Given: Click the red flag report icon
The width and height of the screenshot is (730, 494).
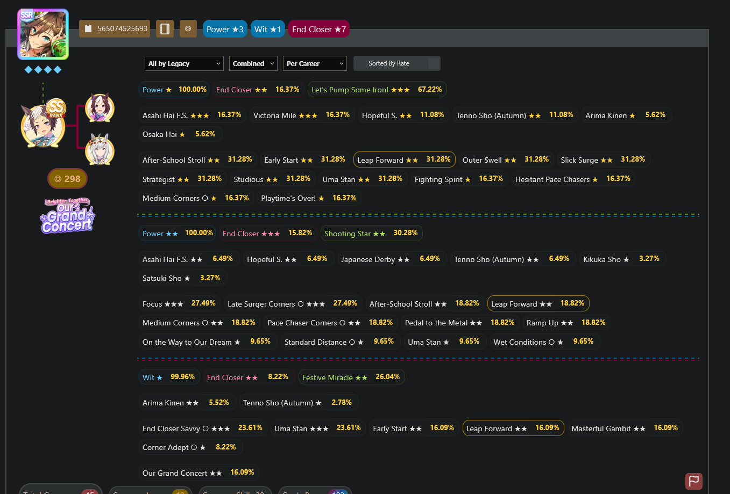Looking at the screenshot, I should pyautogui.click(x=694, y=481).
